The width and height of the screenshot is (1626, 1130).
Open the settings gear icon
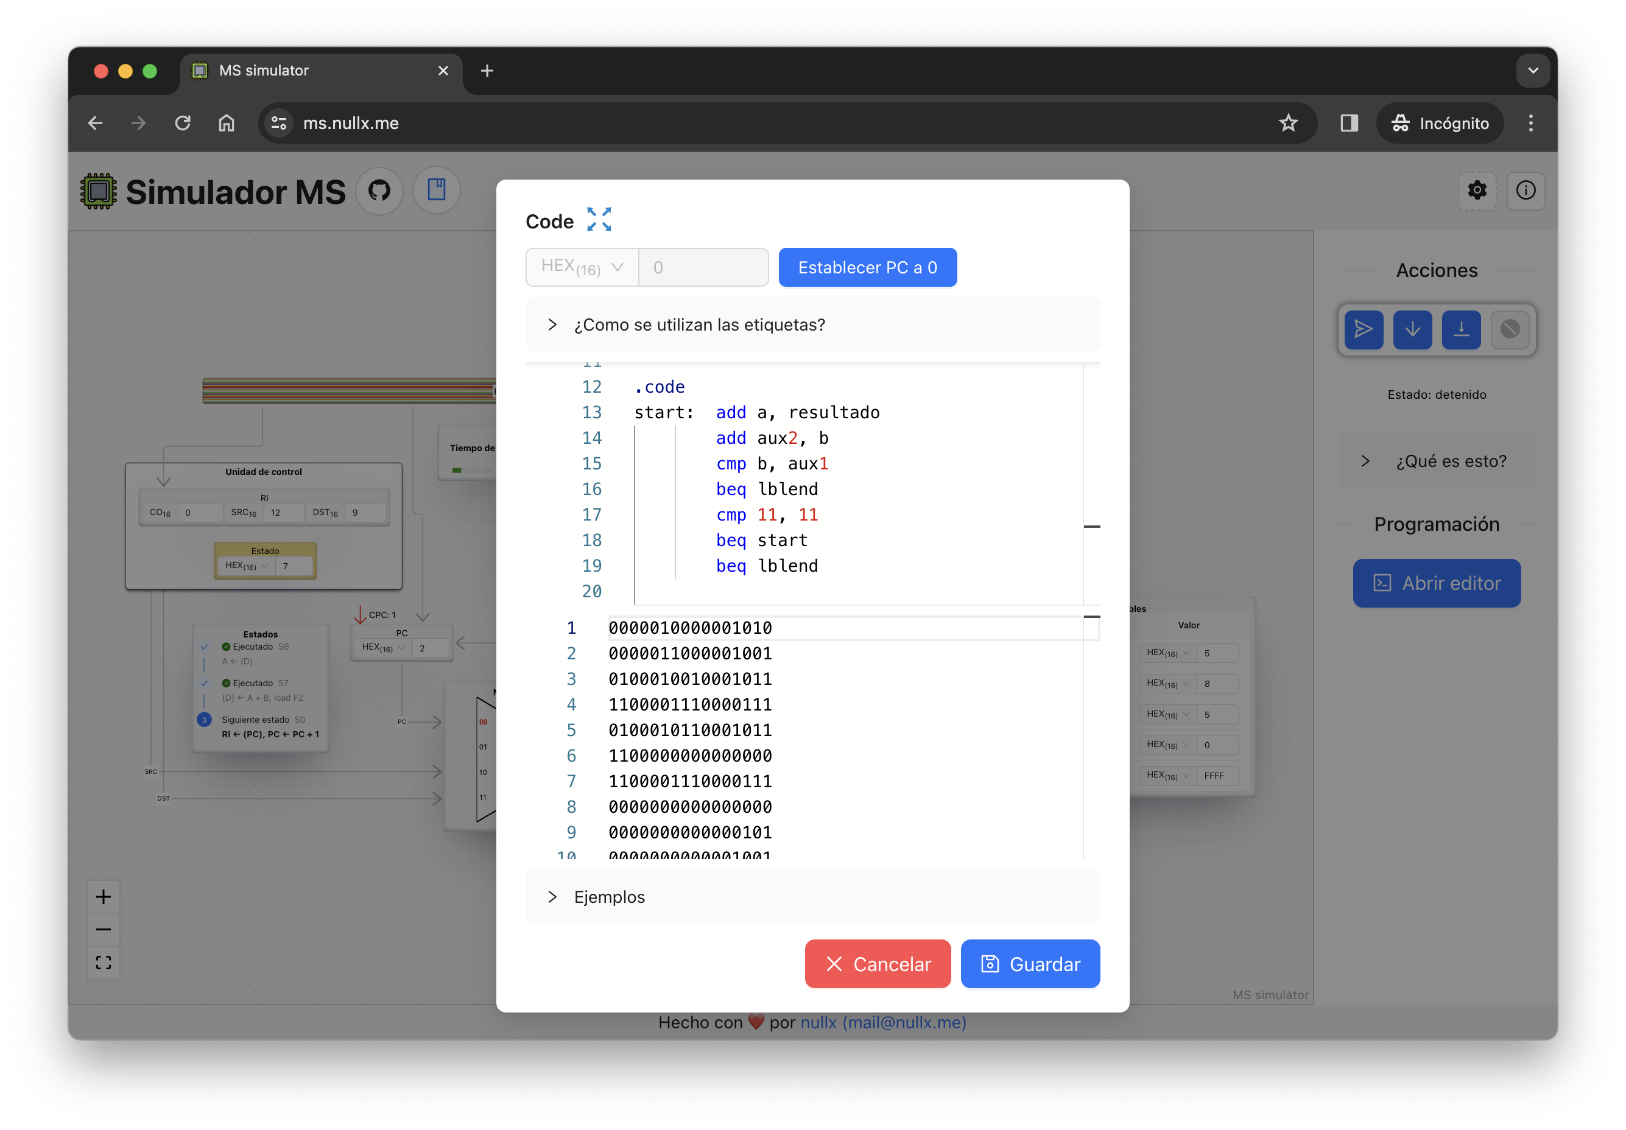(x=1477, y=191)
